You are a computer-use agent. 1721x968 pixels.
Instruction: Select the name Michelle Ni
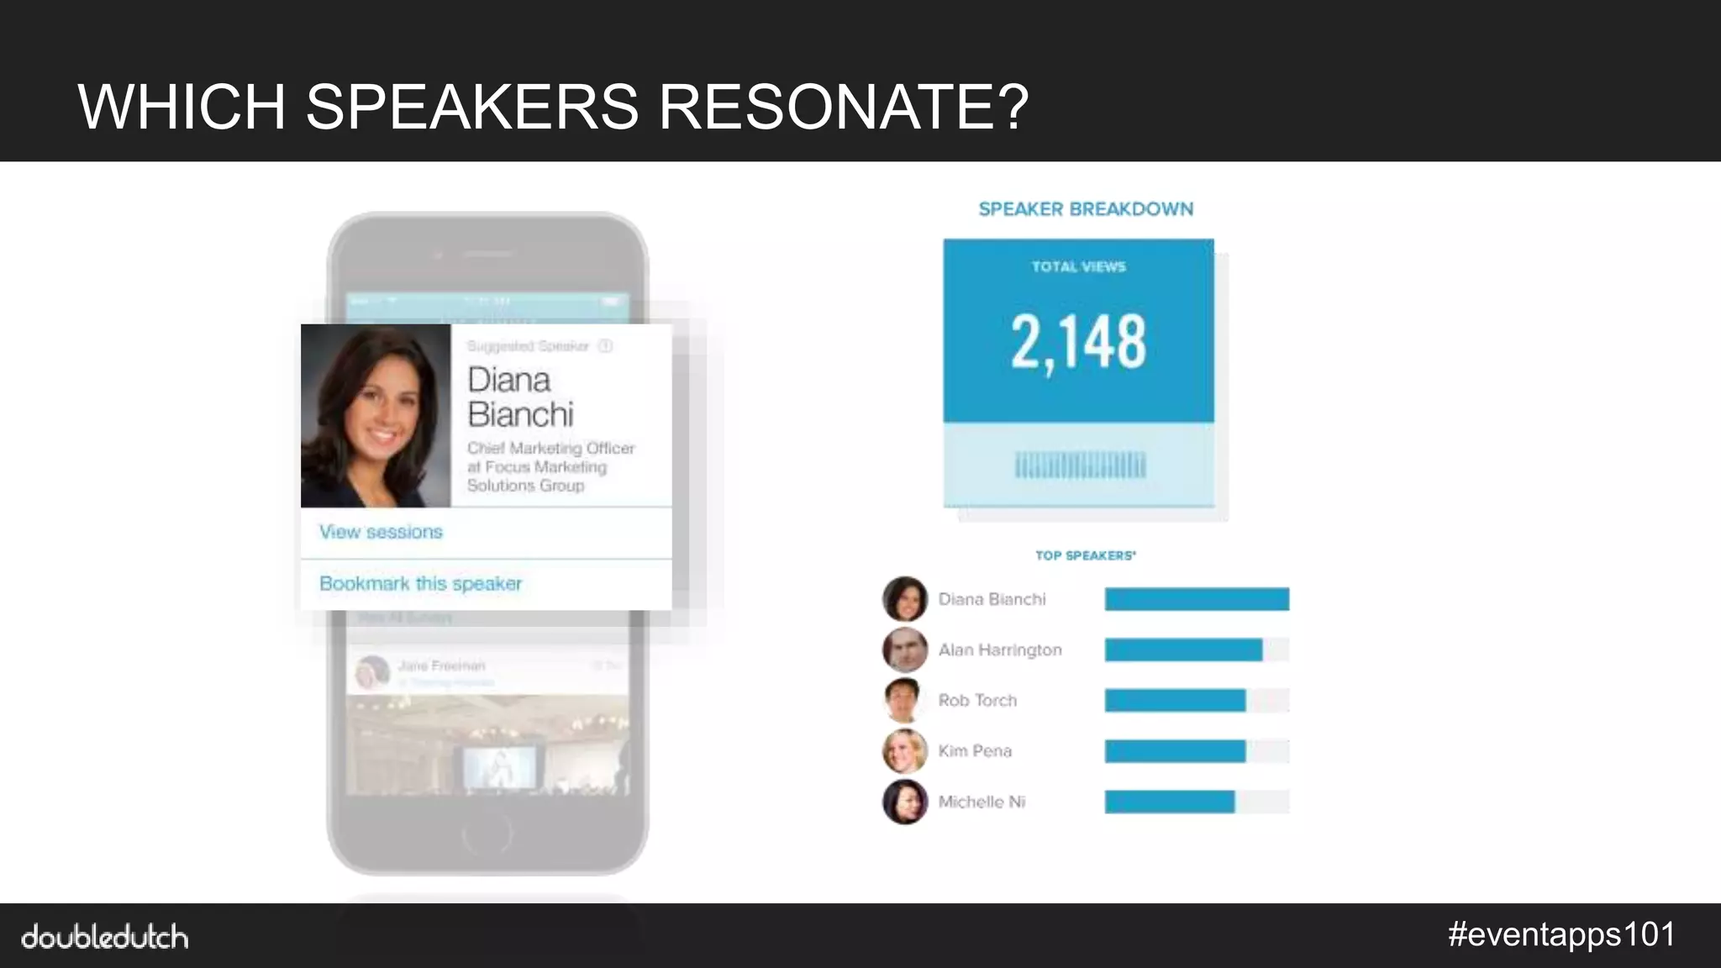point(982,802)
